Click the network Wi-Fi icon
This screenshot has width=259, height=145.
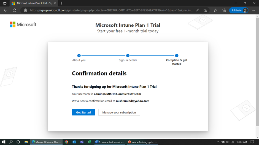click(x=233, y=142)
